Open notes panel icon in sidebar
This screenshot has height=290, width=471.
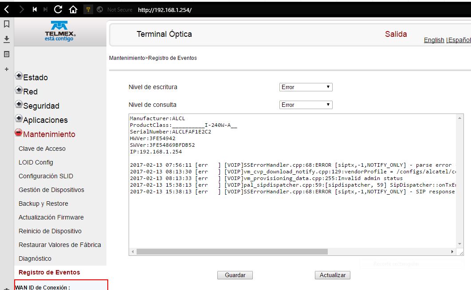7,54
